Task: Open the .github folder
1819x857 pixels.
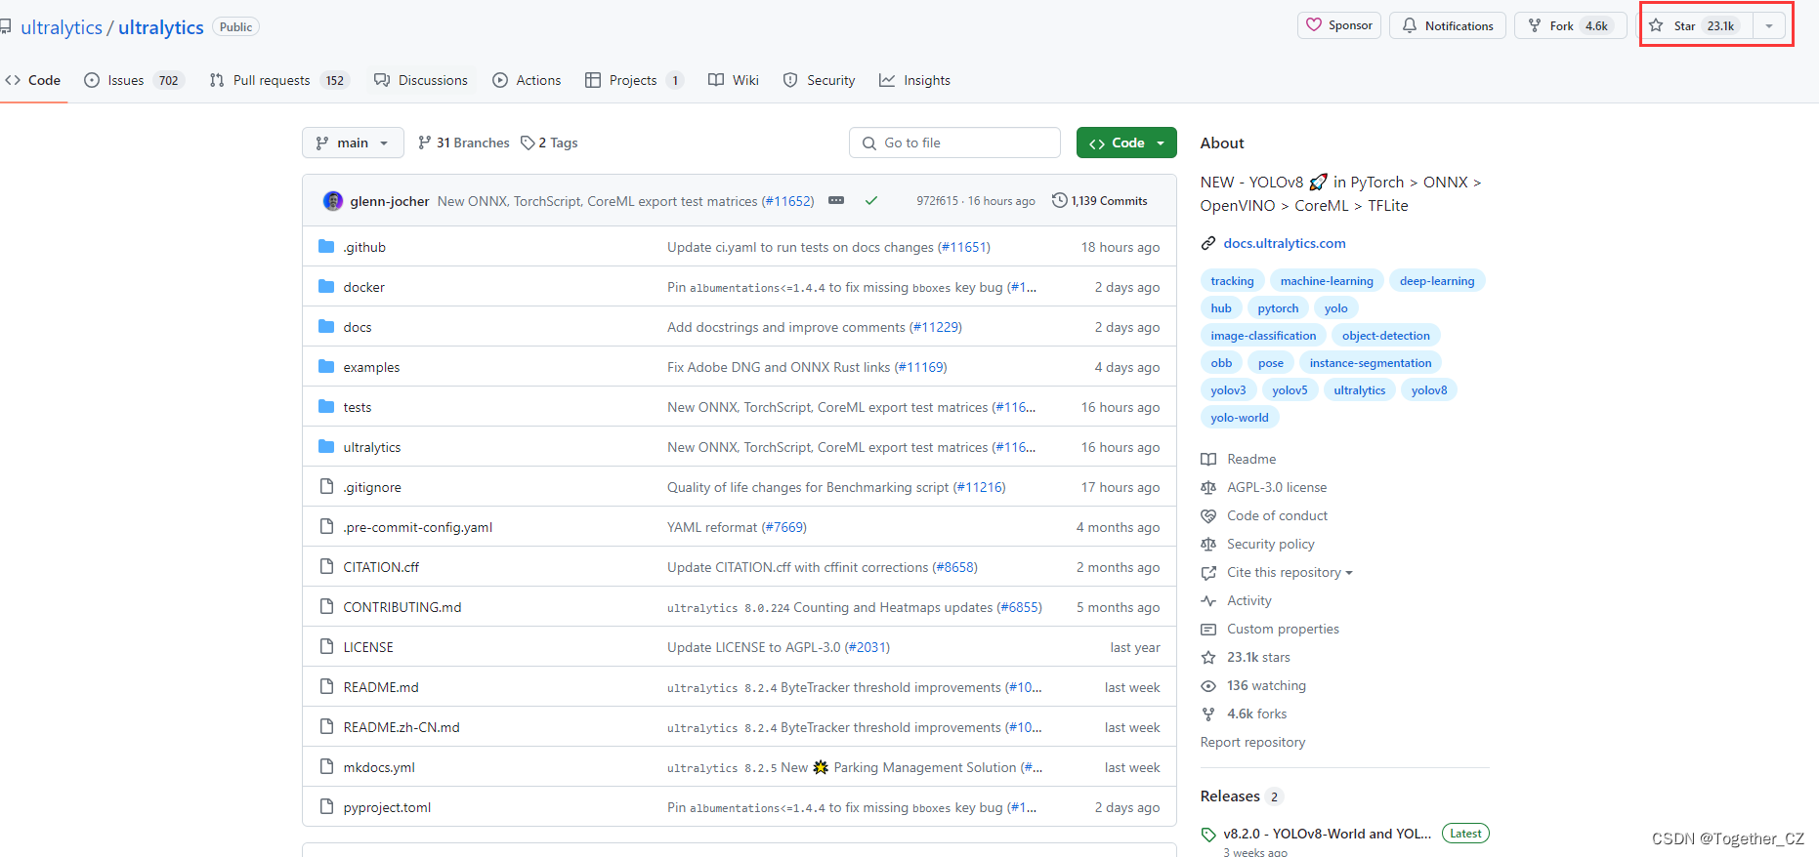Action: click(x=364, y=247)
